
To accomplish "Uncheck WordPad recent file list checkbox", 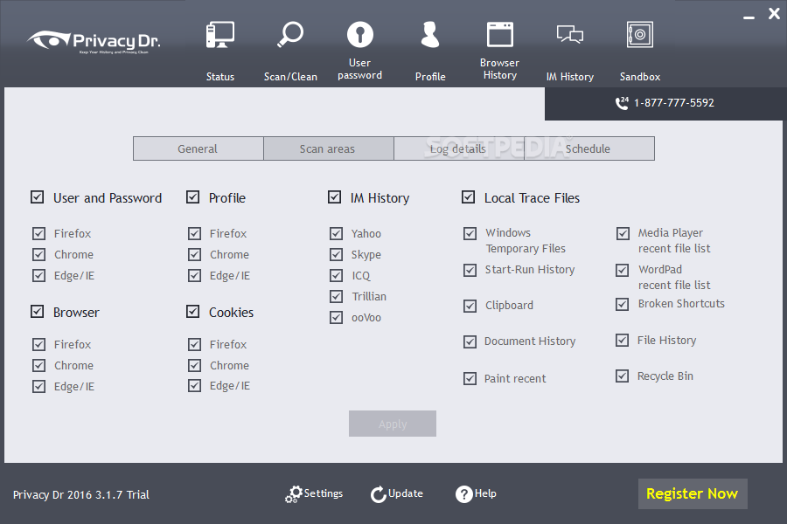I will pyautogui.click(x=622, y=270).
